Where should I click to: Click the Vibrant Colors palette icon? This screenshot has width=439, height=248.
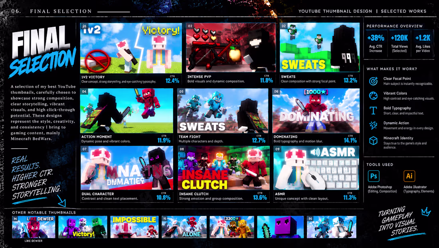pyautogui.click(x=373, y=95)
